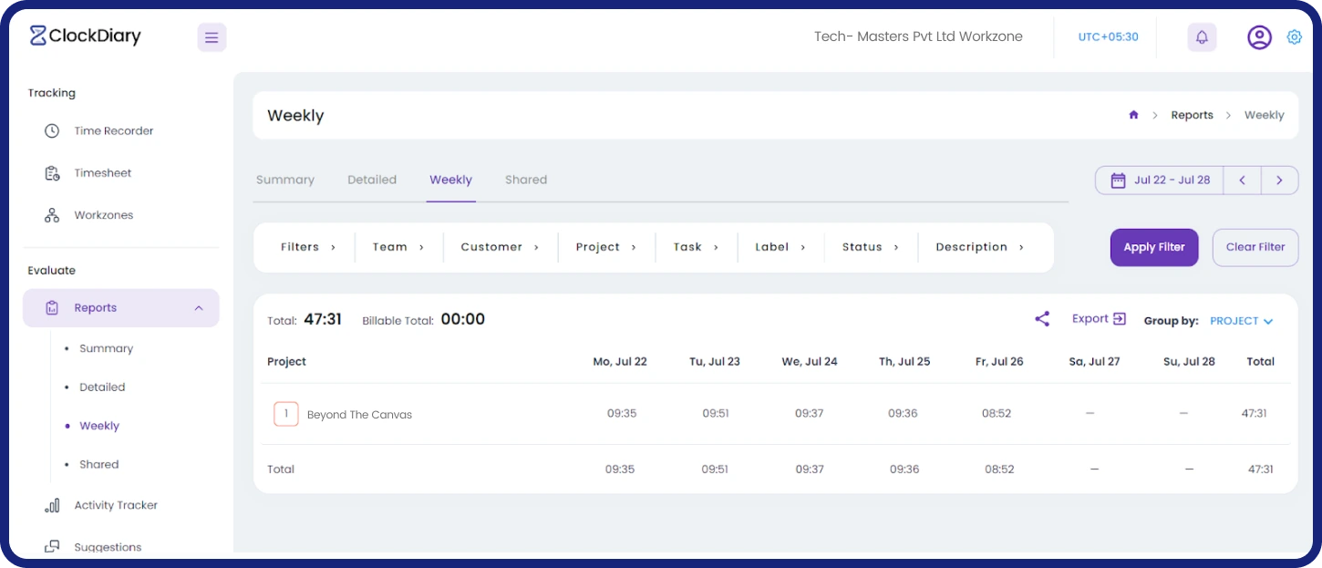Click the calendar icon in date range
1322x568 pixels.
pyautogui.click(x=1118, y=181)
